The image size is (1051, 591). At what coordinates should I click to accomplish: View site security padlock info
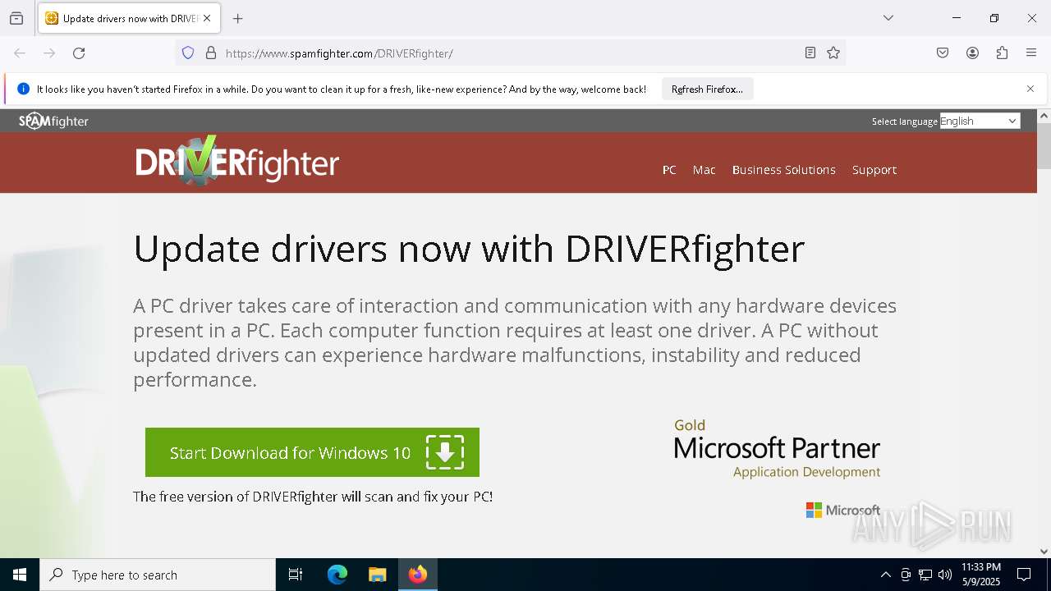tap(211, 53)
